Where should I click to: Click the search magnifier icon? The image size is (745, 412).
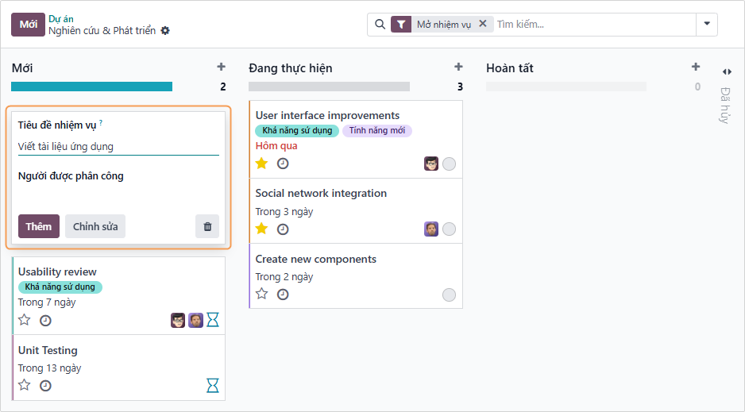pos(380,25)
